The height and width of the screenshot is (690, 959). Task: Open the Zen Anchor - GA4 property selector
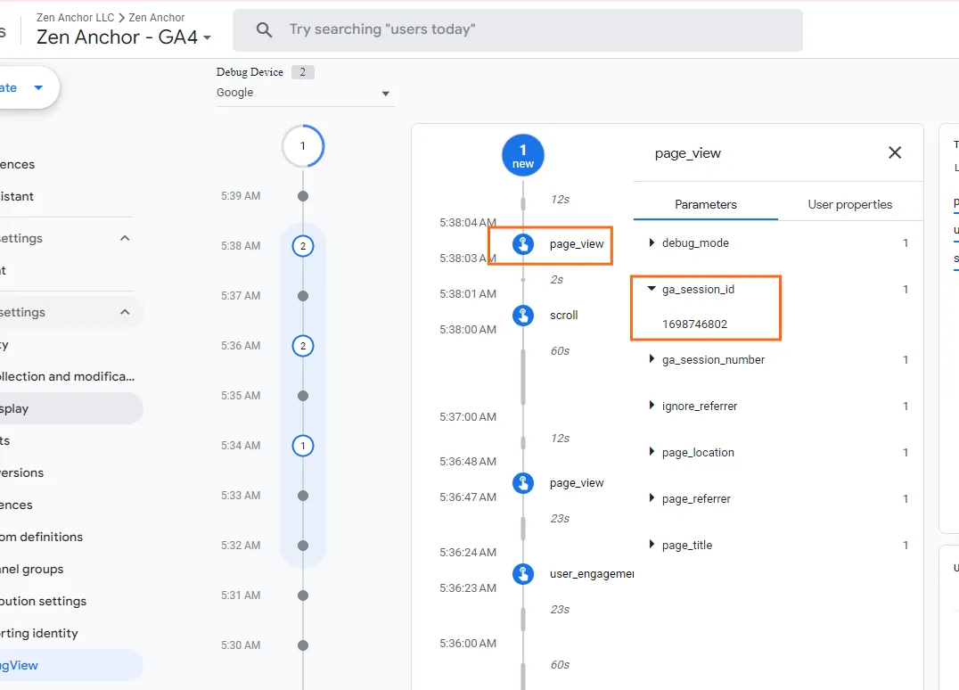coord(124,37)
